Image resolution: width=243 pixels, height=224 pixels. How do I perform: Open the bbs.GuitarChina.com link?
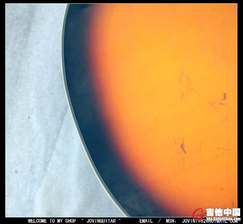click(x=223, y=219)
